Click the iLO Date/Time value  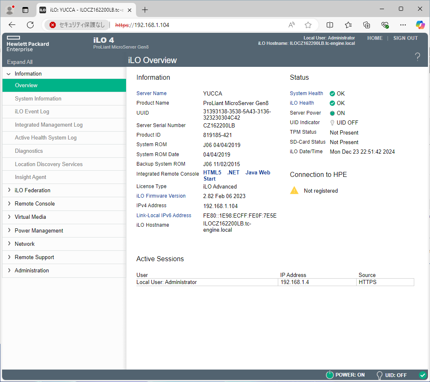(x=362, y=152)
